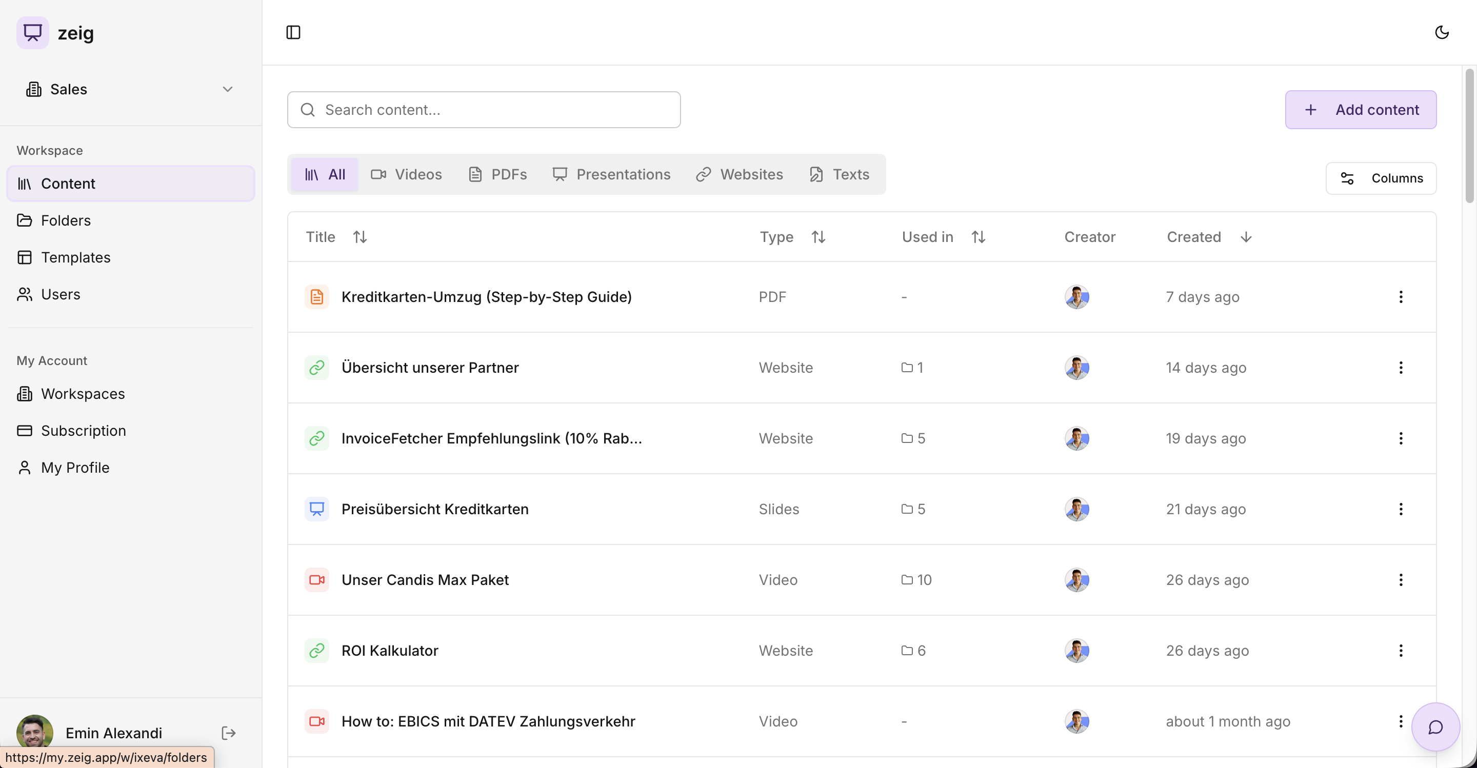The image size is (1477, 768).
Task: Sort by Created column arrow
Action: tap(1245, 237)
